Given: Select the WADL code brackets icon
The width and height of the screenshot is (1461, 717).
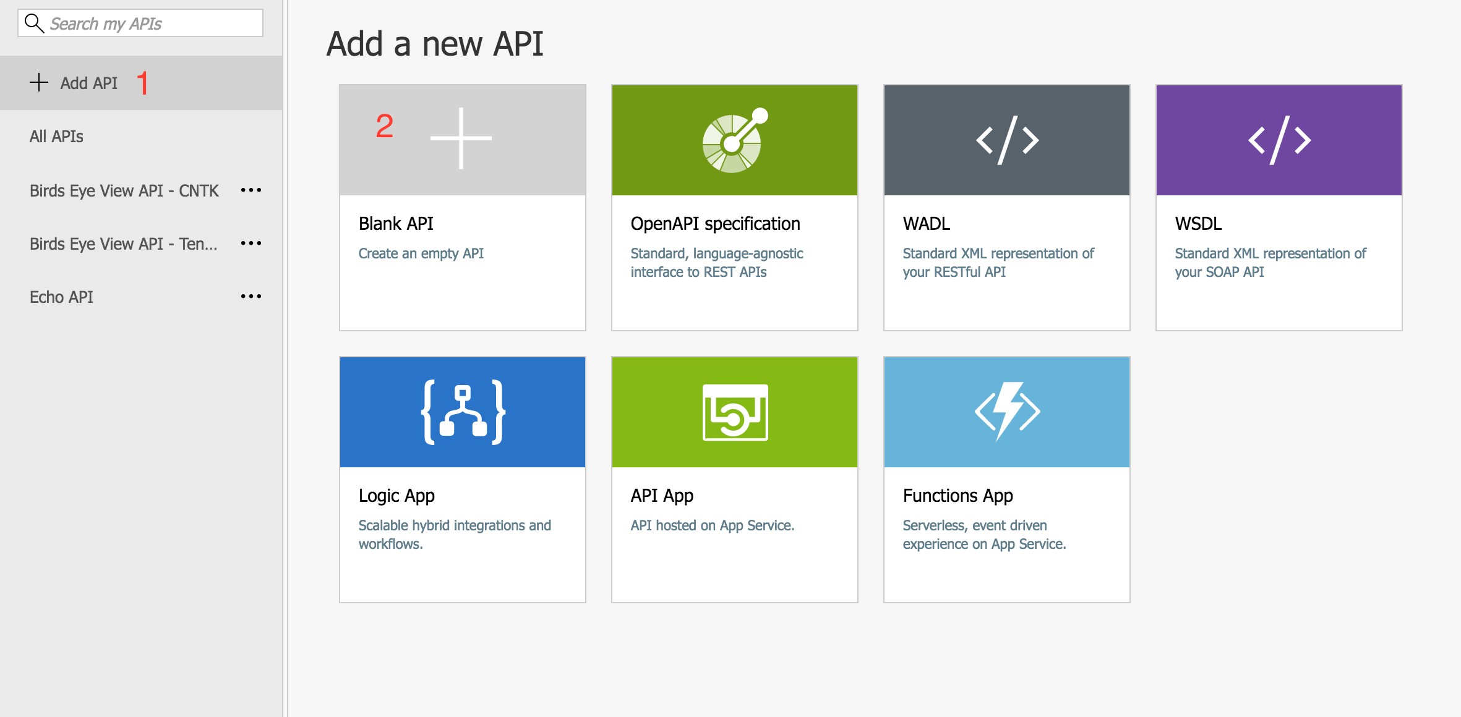Looking at the screenshot, I should coord(1006,139).
